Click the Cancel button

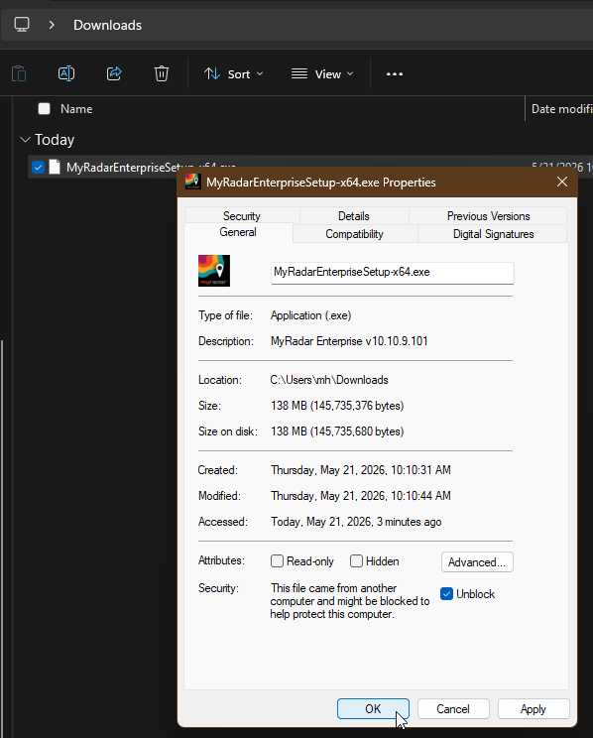coord(453,709)
